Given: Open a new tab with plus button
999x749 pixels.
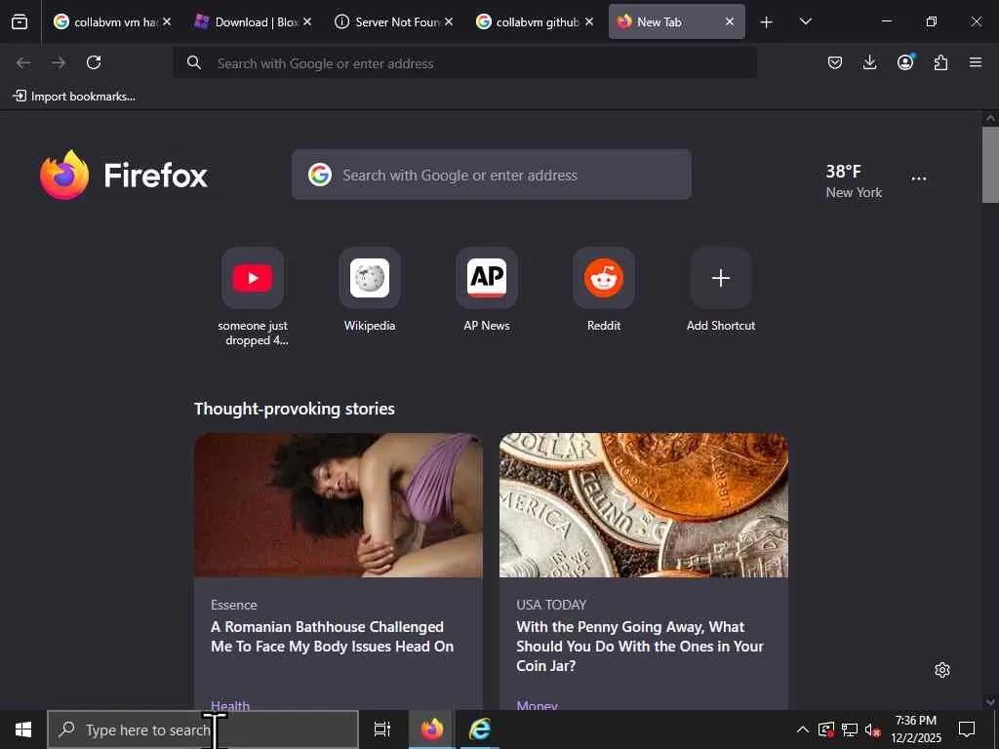Looking at the screenshot, I should pyautogui.click(x=767, y=22).
